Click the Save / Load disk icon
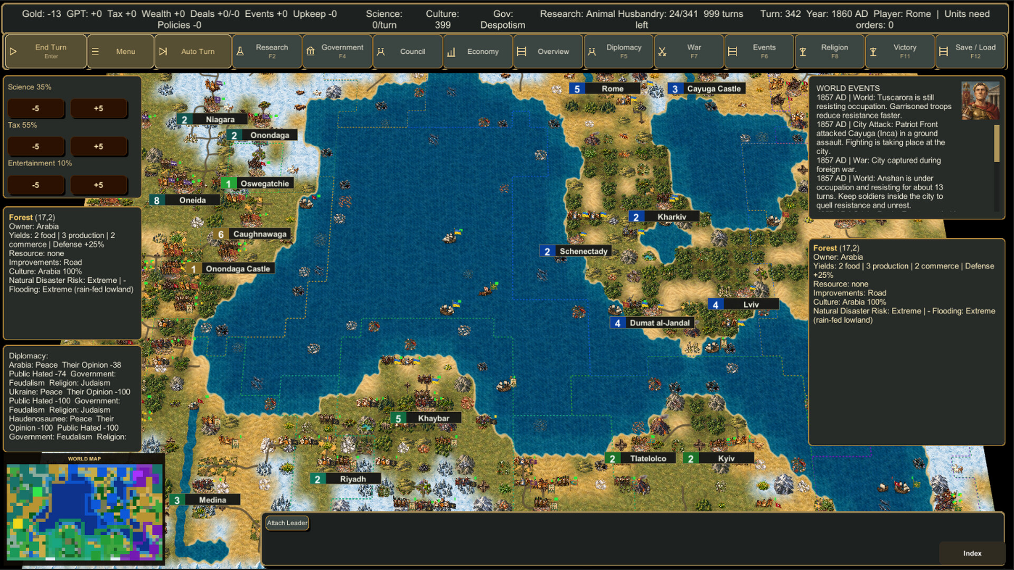The width and height of the screenshot is (1014, 570). [x=944, y=52]
